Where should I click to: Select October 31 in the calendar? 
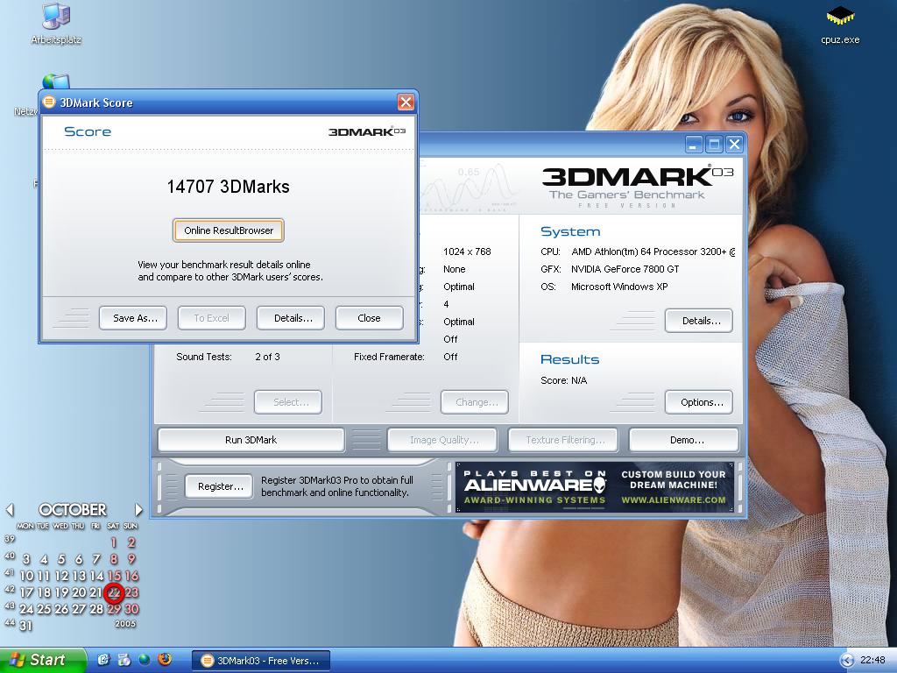click(x=26, y=626)
